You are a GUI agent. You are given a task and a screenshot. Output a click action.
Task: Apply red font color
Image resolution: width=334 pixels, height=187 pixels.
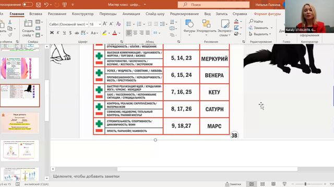pyautogui.click(x=115, y=33)
